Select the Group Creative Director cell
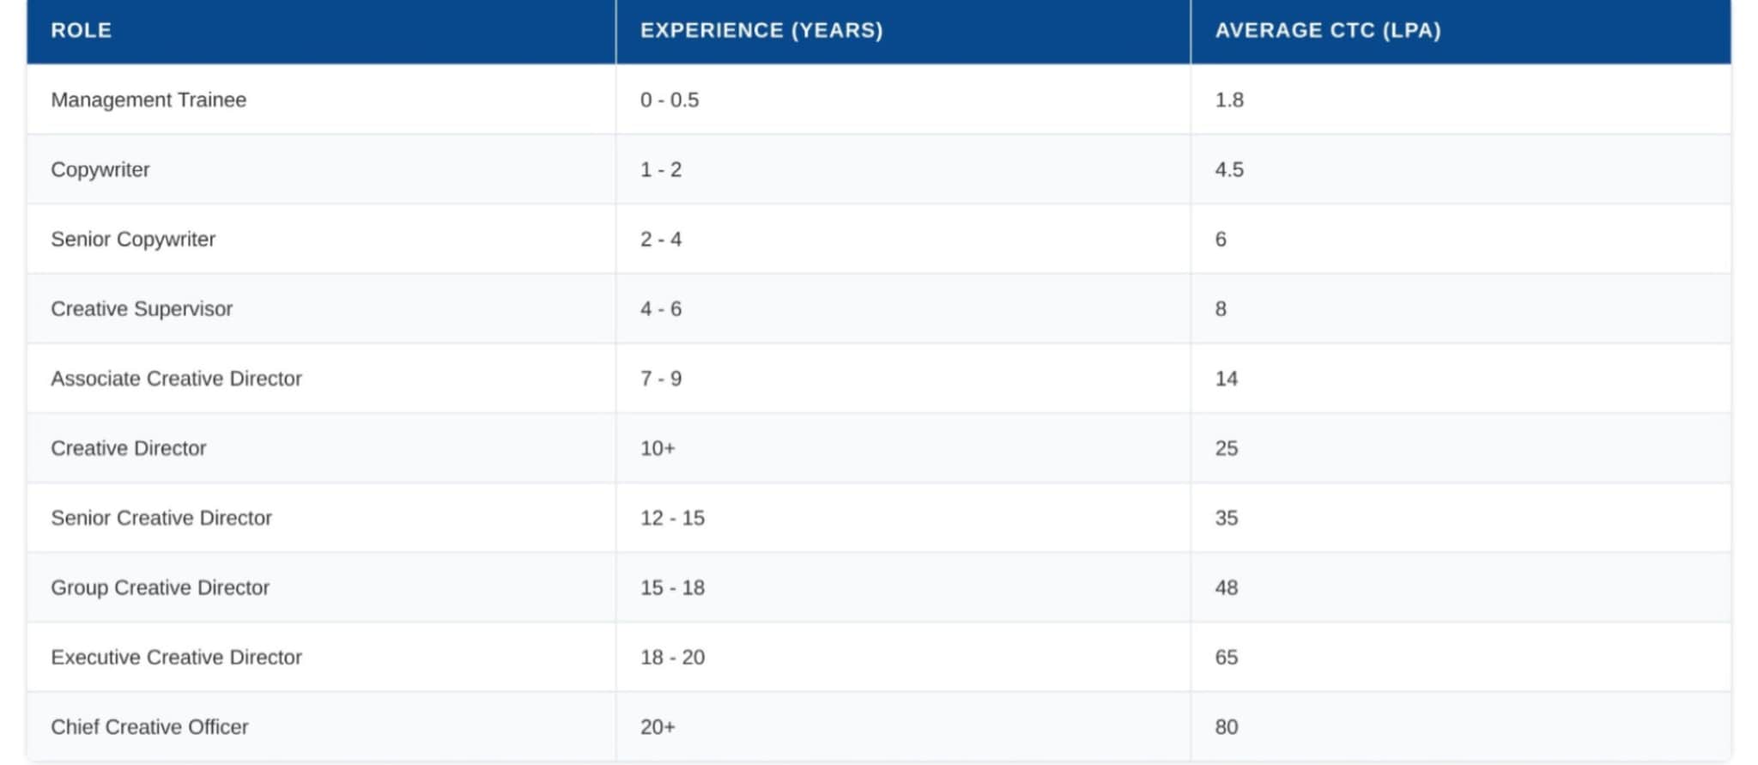1758x765 pixels. 160,587
